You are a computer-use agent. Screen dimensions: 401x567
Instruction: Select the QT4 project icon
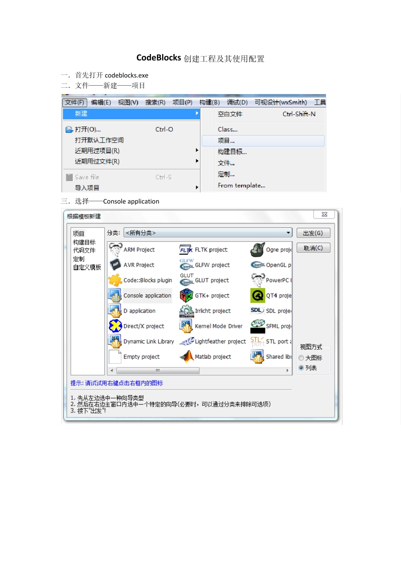257,296
